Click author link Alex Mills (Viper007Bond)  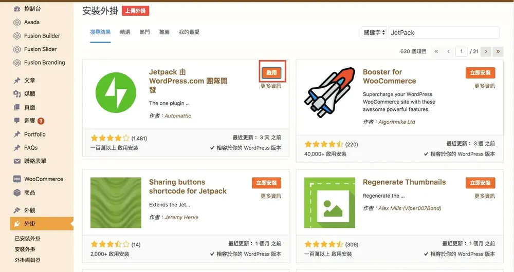[410, 208]
